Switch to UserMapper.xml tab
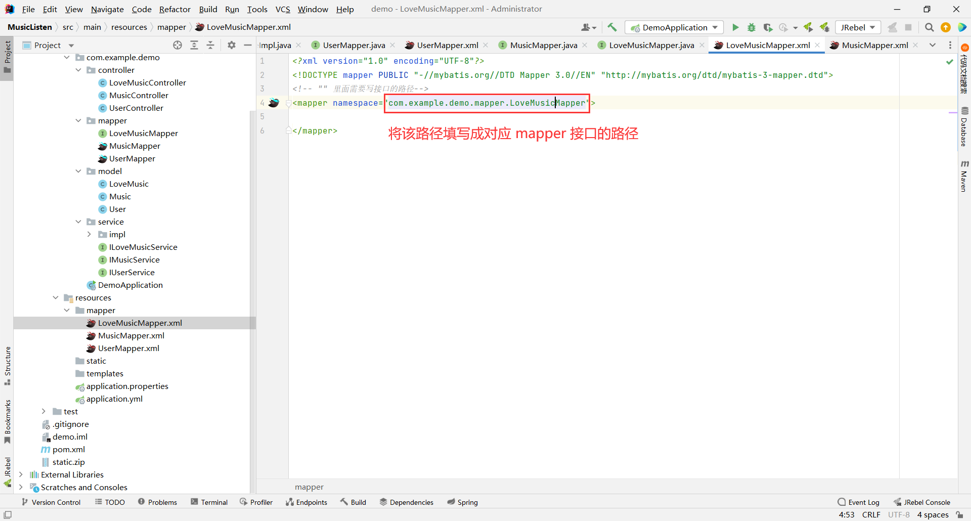971x521 pixels. coord(447,45)
